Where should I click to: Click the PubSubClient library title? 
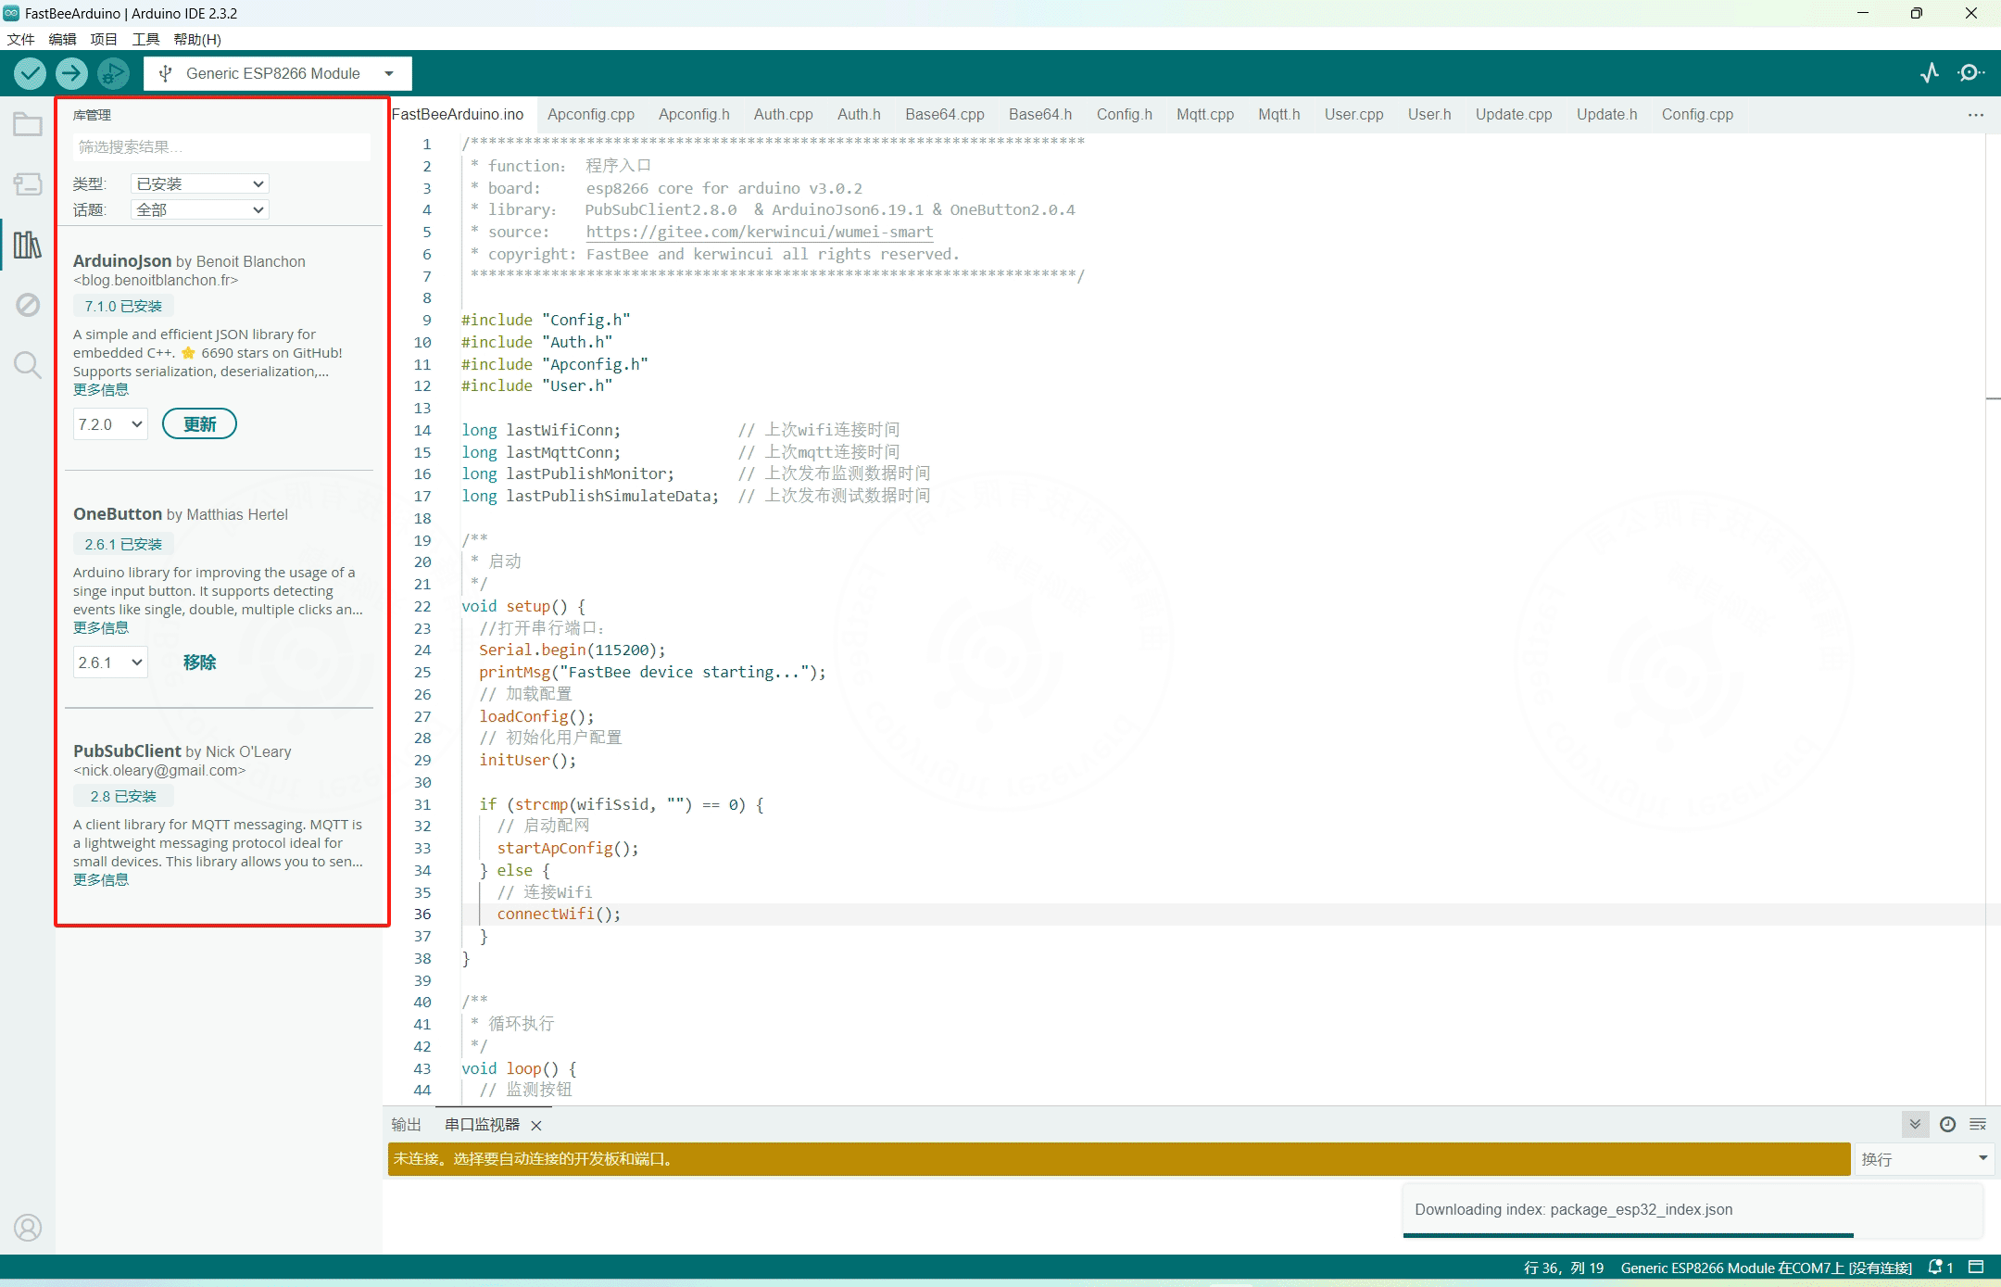coord(127,751)
